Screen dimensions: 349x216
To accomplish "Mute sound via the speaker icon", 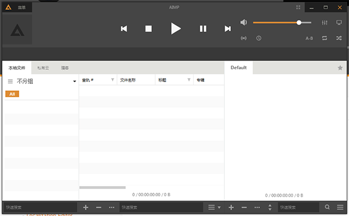I will click(244, 22).
